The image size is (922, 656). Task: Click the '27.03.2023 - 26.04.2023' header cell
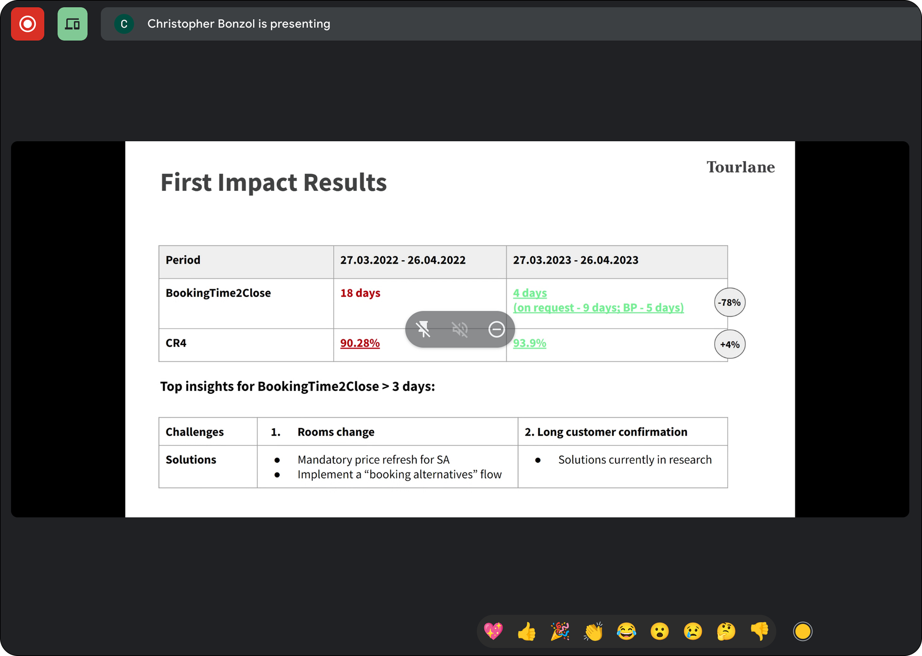(x=617, y=262)
